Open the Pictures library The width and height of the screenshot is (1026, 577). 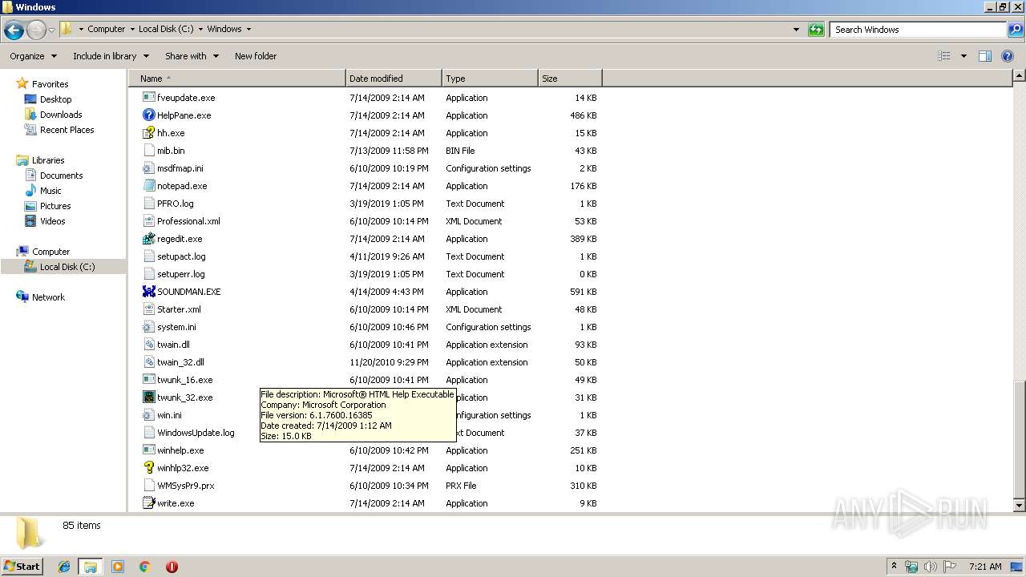pos(55,206)
